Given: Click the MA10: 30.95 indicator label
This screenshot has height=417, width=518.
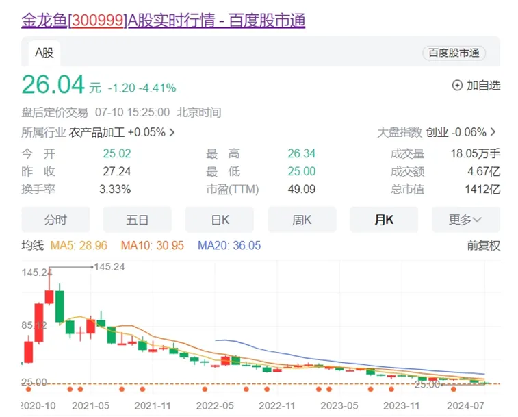Looking at the screenshot, I should [153, 246].
